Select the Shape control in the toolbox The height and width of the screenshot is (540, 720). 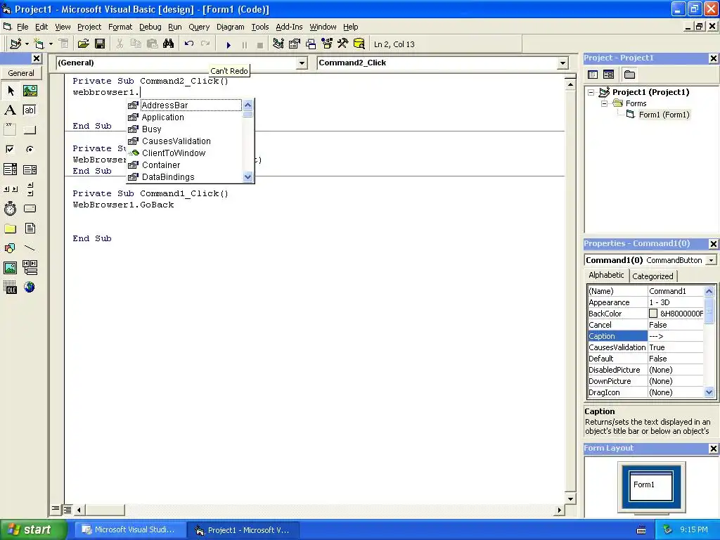[x=11, y=248]
